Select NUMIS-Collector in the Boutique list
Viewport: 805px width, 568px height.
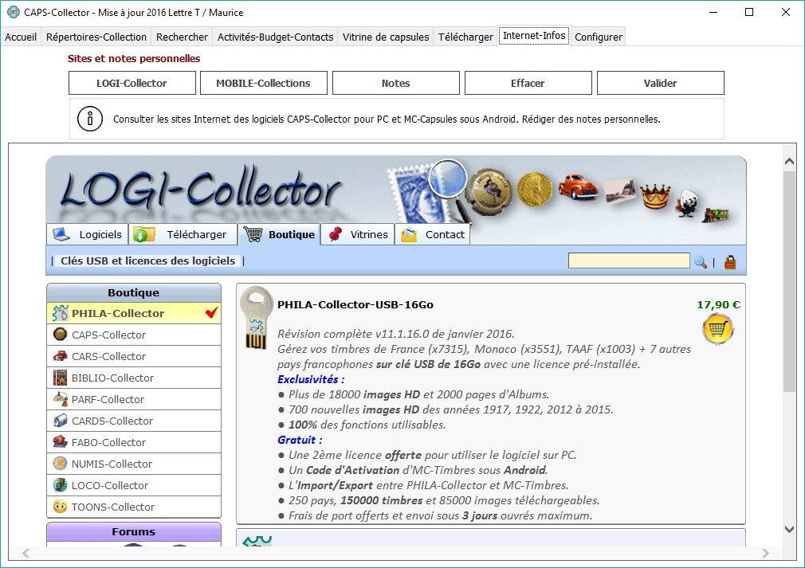[x=134, y=464]
